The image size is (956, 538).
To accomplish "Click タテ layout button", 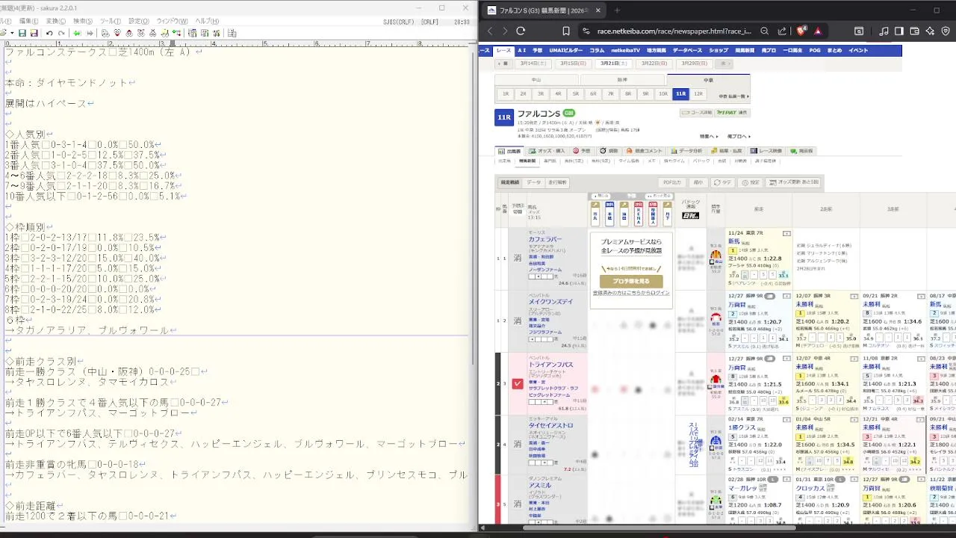I will (722, 182).
